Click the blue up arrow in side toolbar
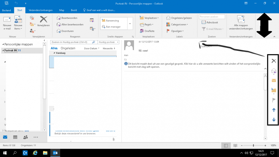 274,110
